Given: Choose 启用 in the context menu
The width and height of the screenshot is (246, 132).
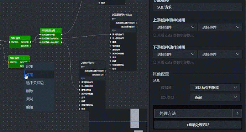Looking at the screenshot, I should tap(39, 67).
